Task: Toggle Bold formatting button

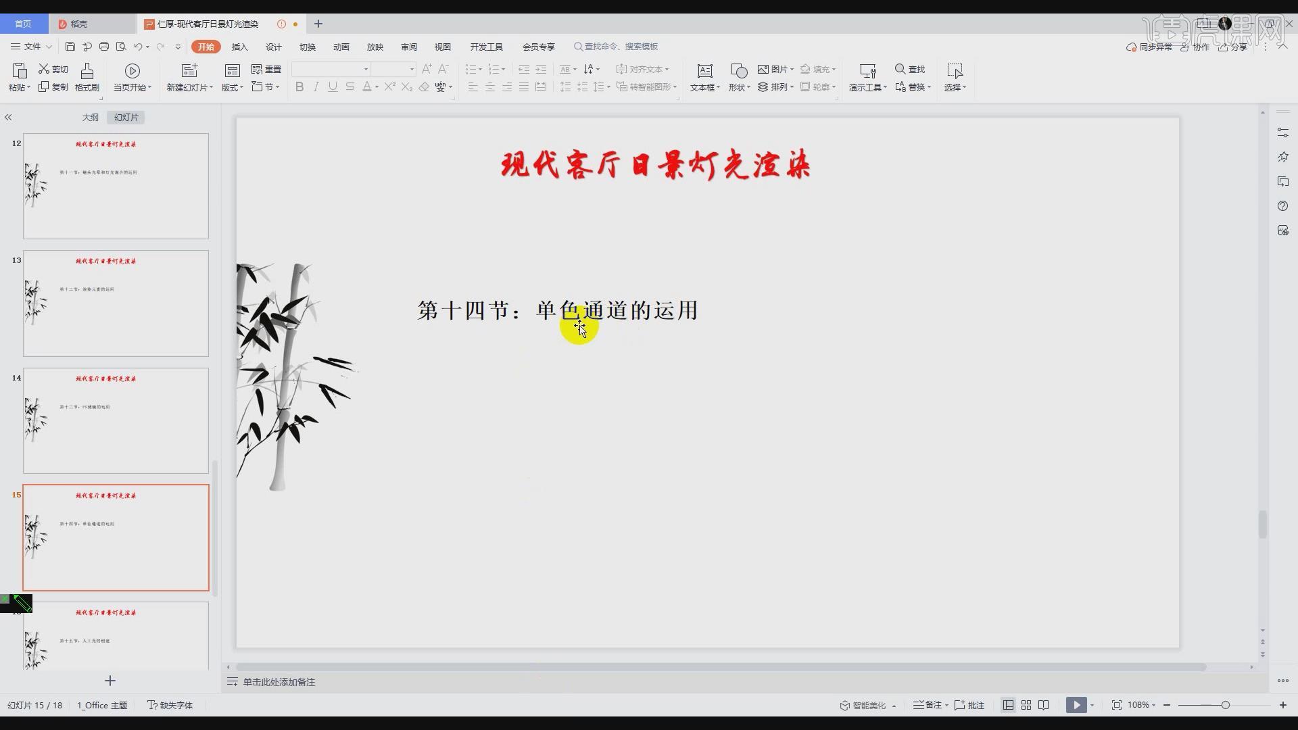Action: tap(299, 87)
